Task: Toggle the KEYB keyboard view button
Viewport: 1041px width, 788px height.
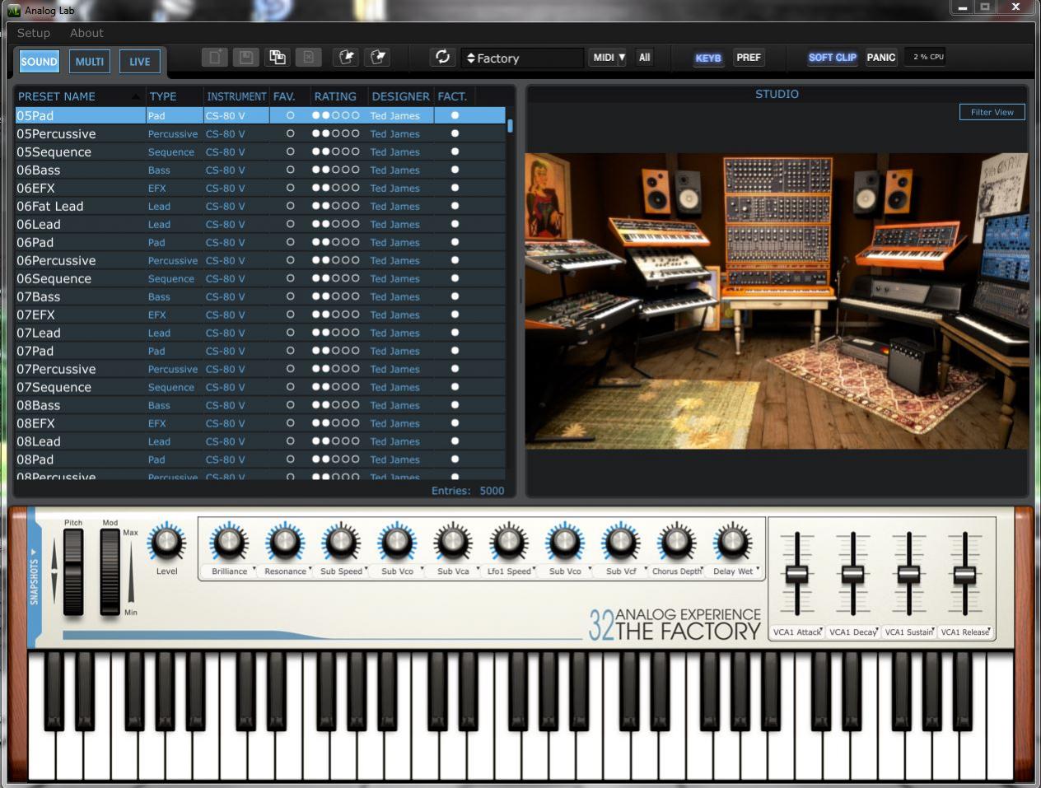Action: [x=708, y=58]
